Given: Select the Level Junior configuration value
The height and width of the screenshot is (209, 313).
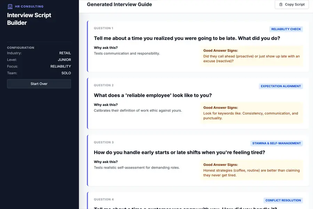Looking at the screenshot, I should point(64,60).
